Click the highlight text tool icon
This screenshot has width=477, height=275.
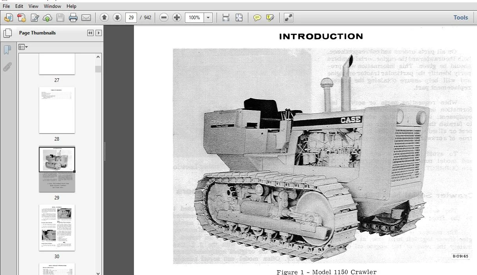270,18
